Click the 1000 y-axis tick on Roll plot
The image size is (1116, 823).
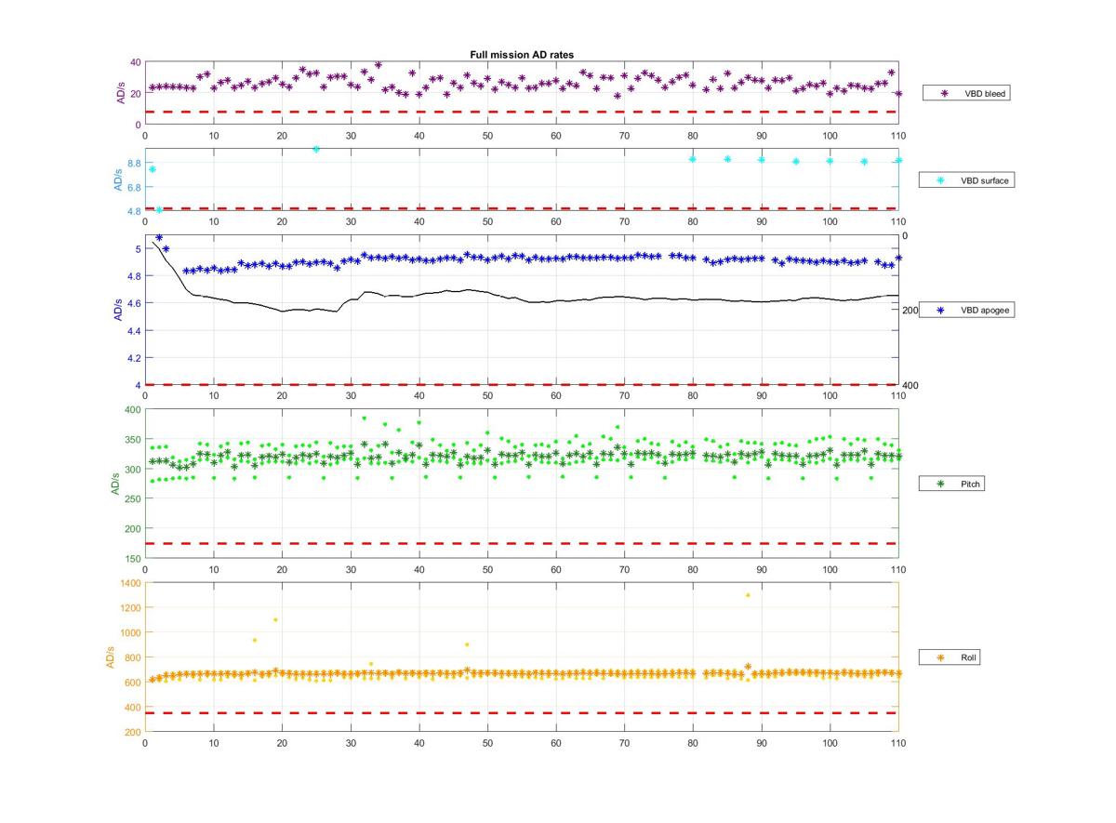tap(130, 632)
